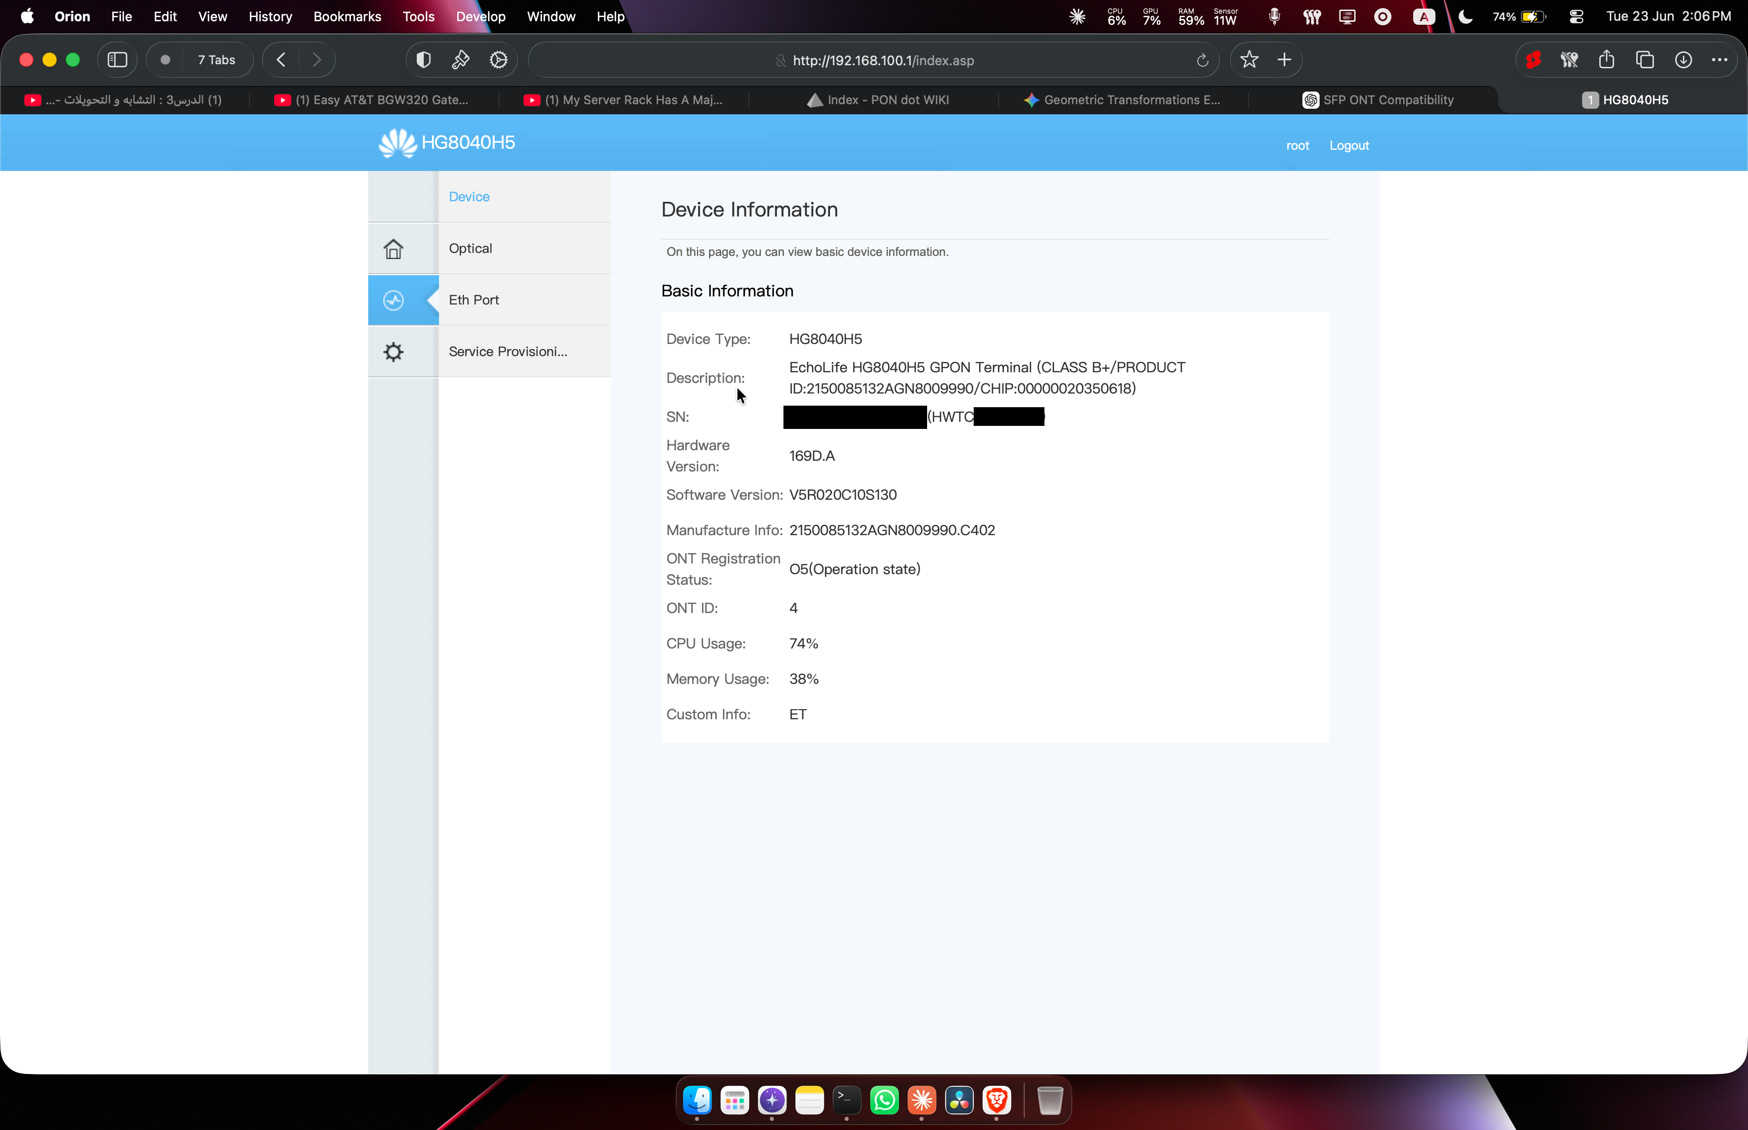Click the paintbrush tweak icon
Image resolution: width=1748 pixels, height=1130 pixels.
(x=461, y=60)
